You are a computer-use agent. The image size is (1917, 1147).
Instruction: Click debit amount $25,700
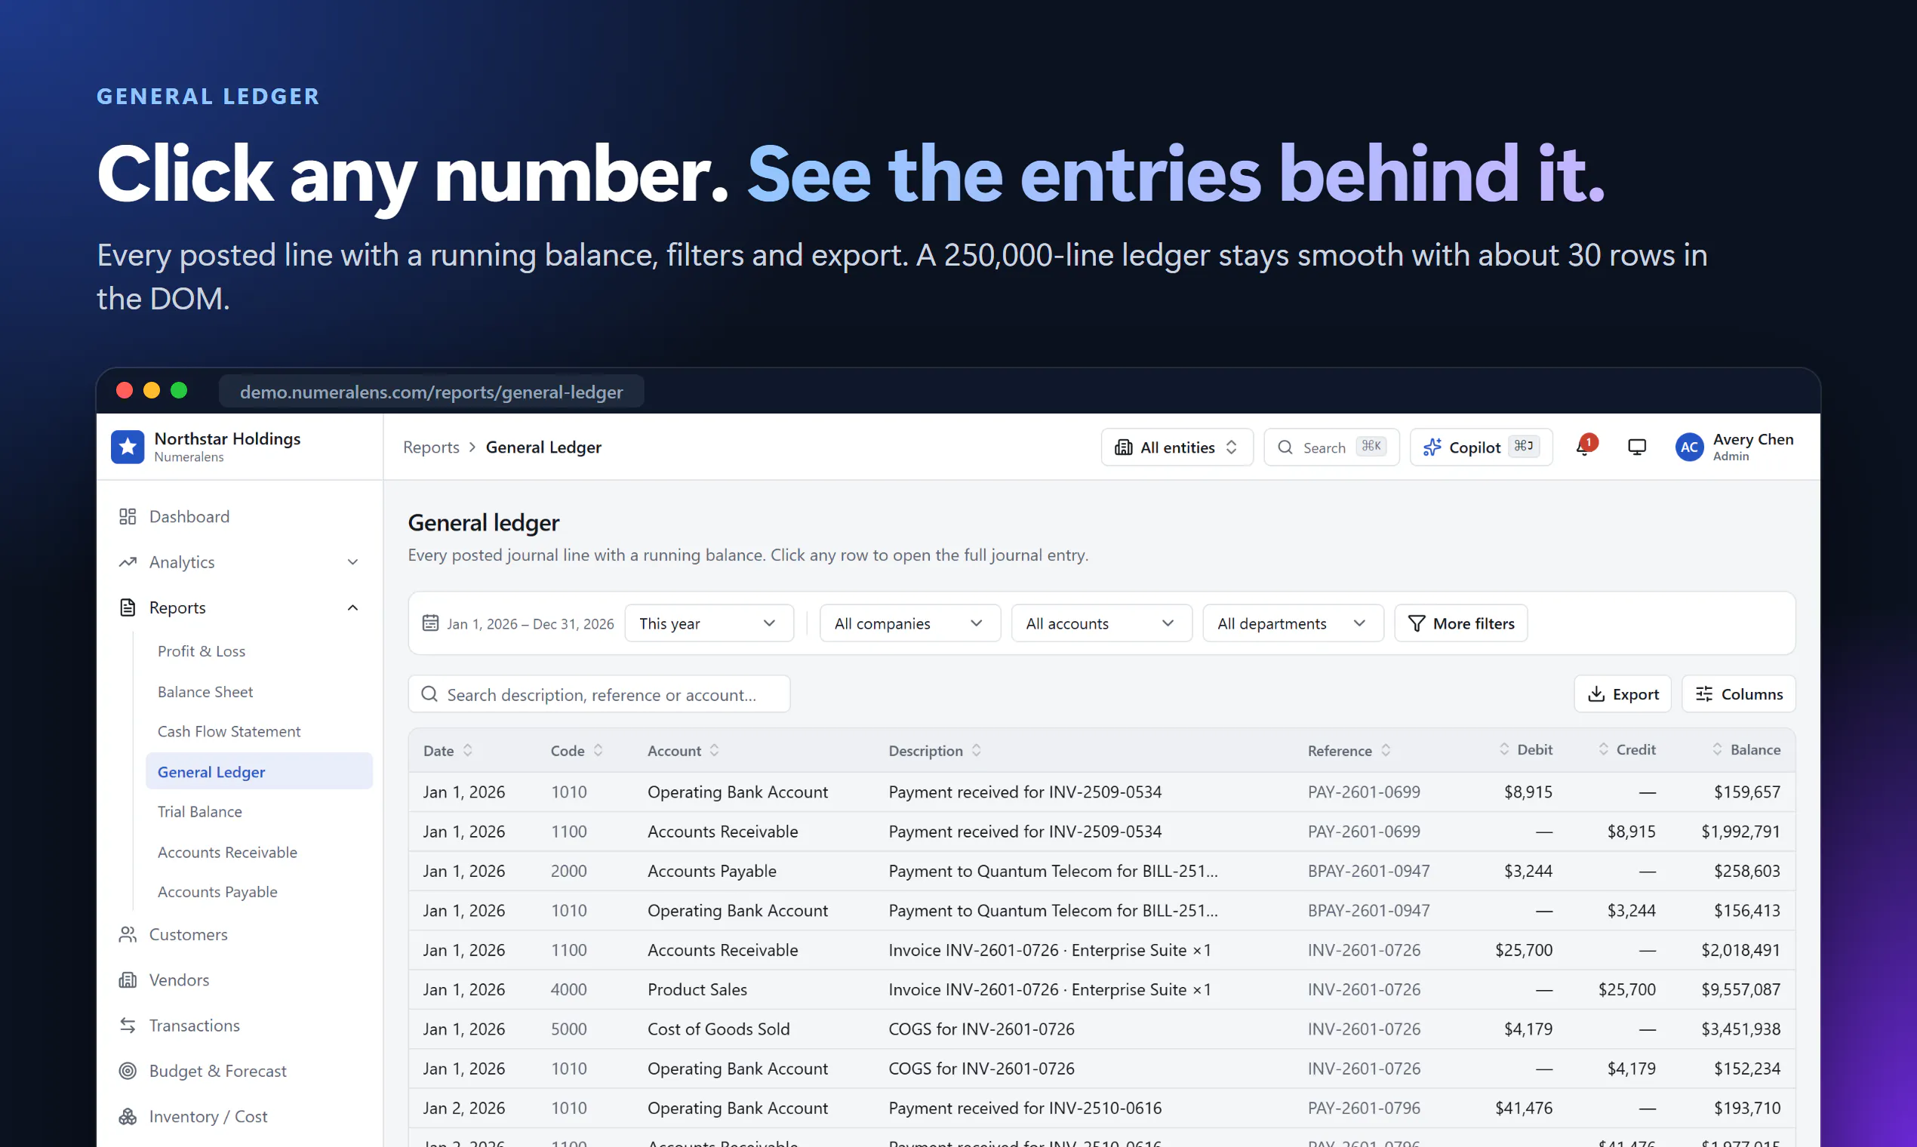1524,950
